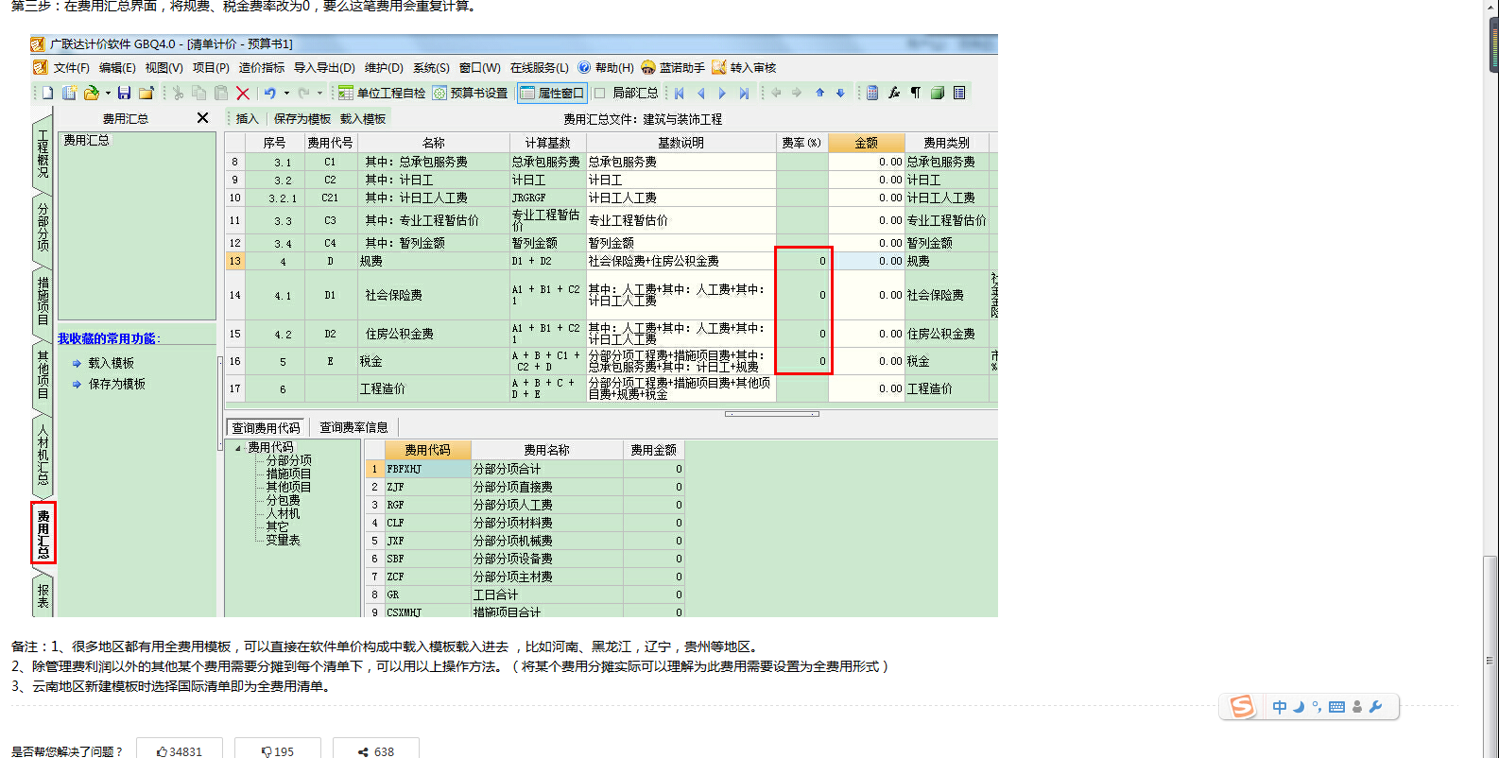Click the paragraph mark icon
Image resolution: width=1499 pixels, height=758 pixels.
[916, 93]
